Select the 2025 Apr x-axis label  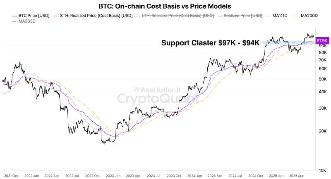[296, 176]
